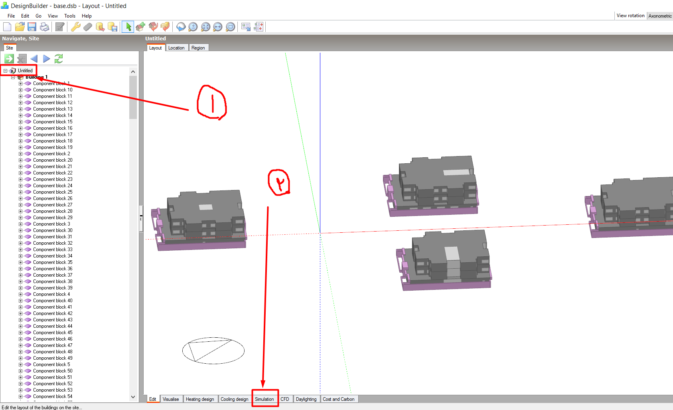Screen dimensions: 673x410
Task: Open model options with the wrench icon
Action: [75, 27]
